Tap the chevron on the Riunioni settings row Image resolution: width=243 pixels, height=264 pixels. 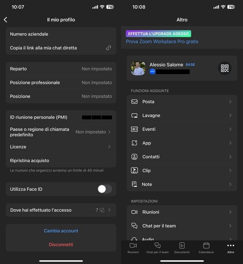coord(230,212)
